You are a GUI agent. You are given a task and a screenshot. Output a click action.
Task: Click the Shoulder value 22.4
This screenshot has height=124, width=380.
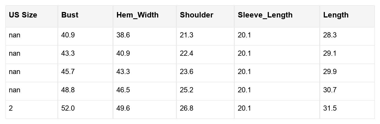coord(186,54)
